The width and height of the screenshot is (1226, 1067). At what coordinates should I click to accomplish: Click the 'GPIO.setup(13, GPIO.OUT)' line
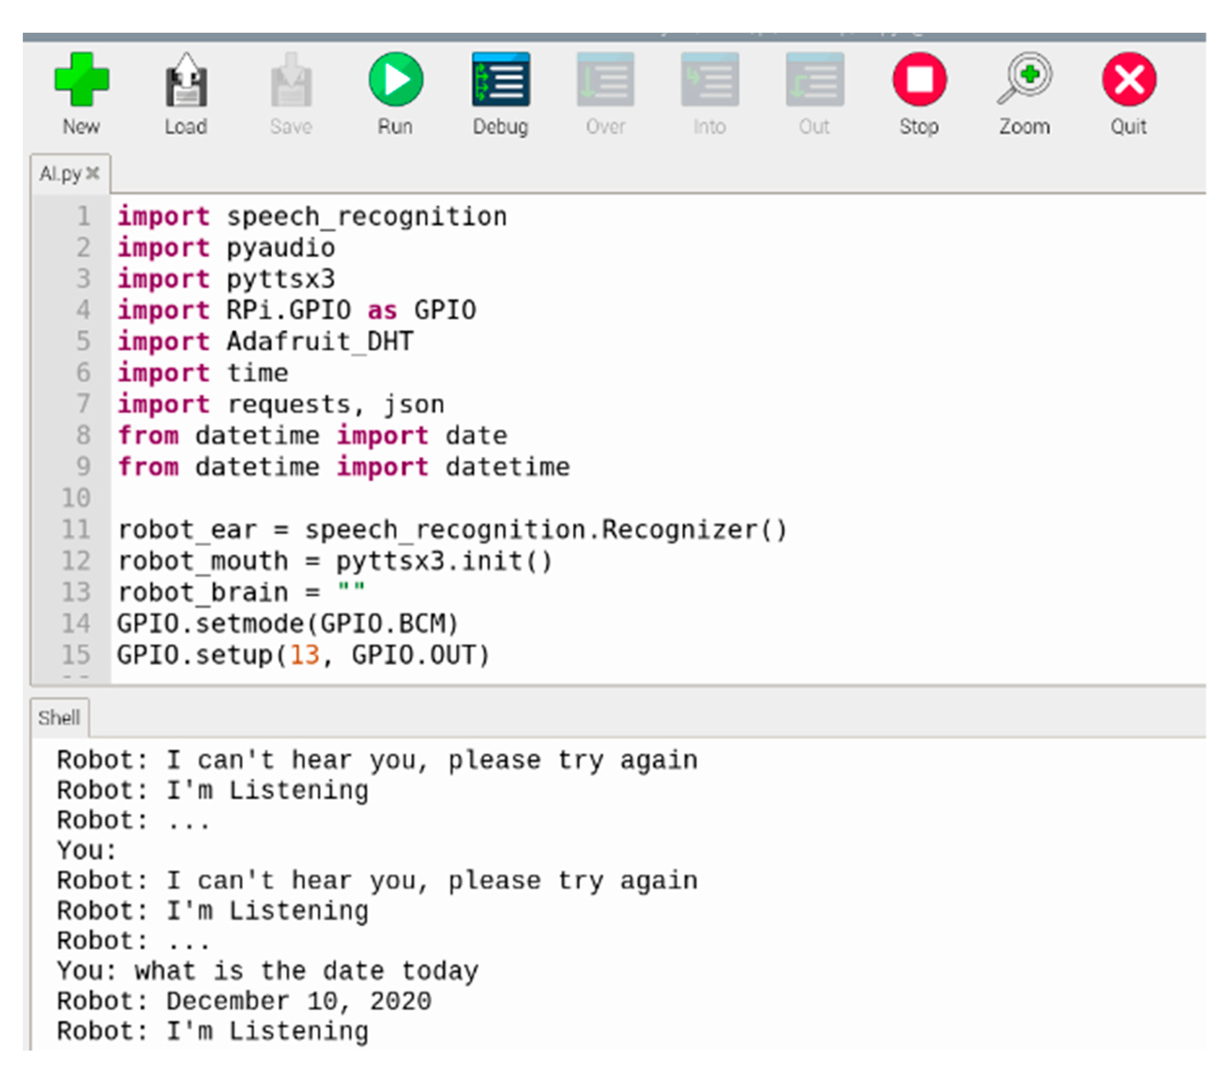tap(304, 655)
